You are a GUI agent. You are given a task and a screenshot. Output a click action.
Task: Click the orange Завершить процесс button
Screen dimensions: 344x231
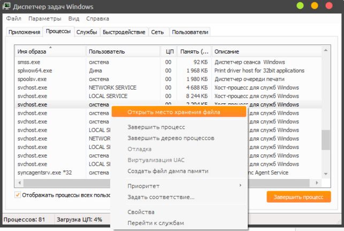point(299,197)
